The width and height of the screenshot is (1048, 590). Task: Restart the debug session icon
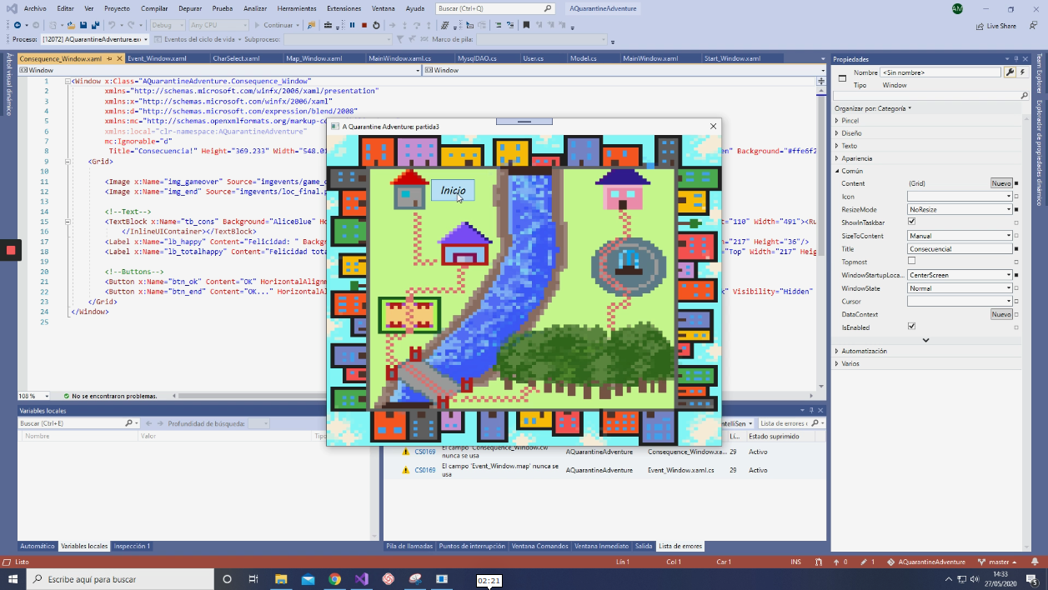[x=377, y=25]
